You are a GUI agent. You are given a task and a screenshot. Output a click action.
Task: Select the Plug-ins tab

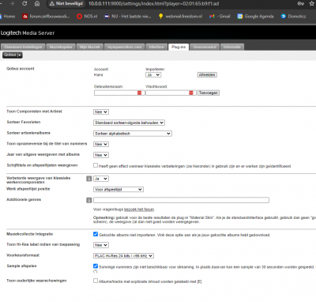point(179,47)
